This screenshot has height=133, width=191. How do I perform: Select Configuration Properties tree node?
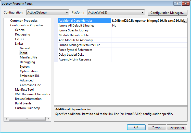pyautogui.click(x=27, y=25)
